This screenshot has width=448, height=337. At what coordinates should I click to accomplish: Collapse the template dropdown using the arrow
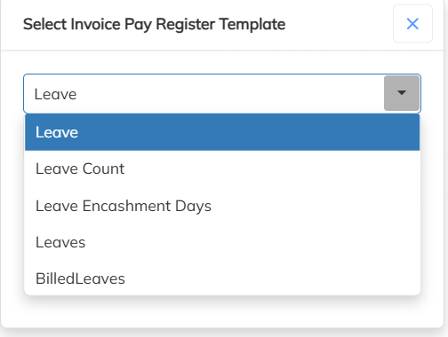tap(402, 93)
